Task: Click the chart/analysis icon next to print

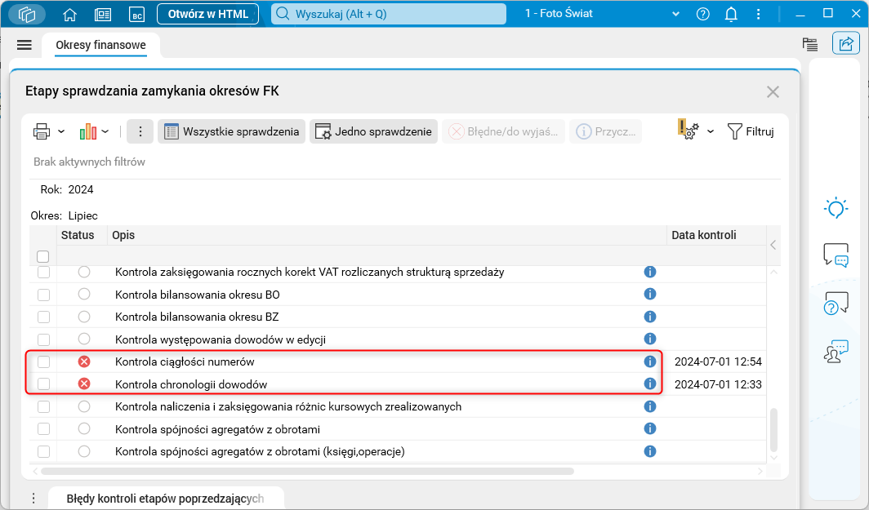Action: point(87,131)
